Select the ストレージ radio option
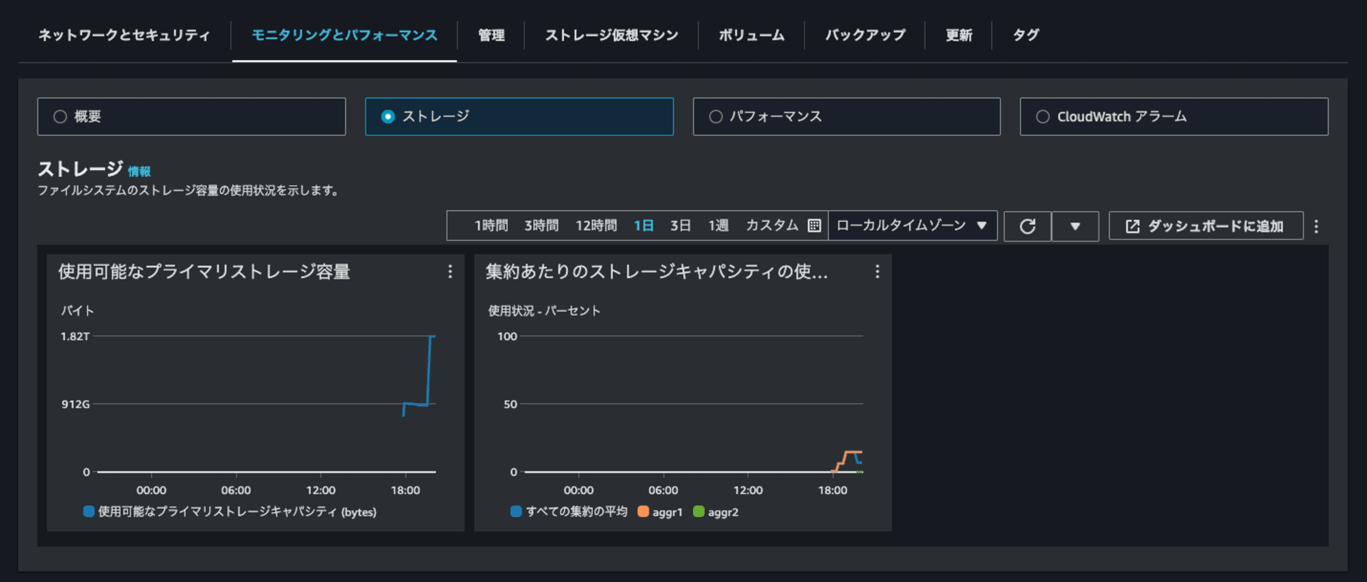1367x582 pixels. [519, 117]
